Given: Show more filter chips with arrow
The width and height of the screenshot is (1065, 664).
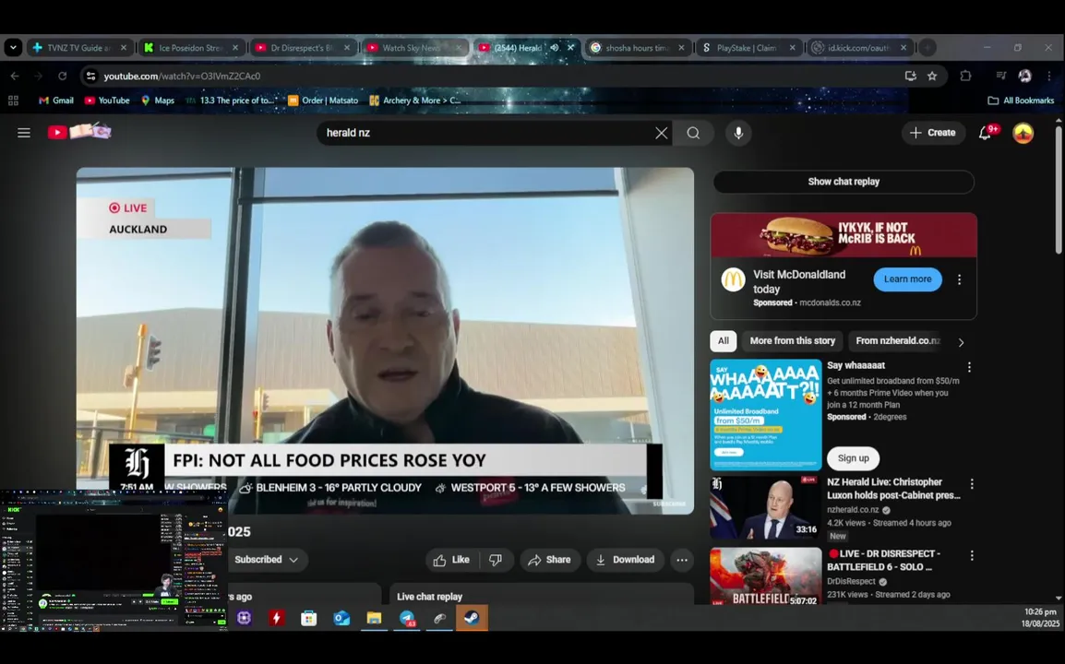Looking at the screenshot, I should click(x=961, y=342).
